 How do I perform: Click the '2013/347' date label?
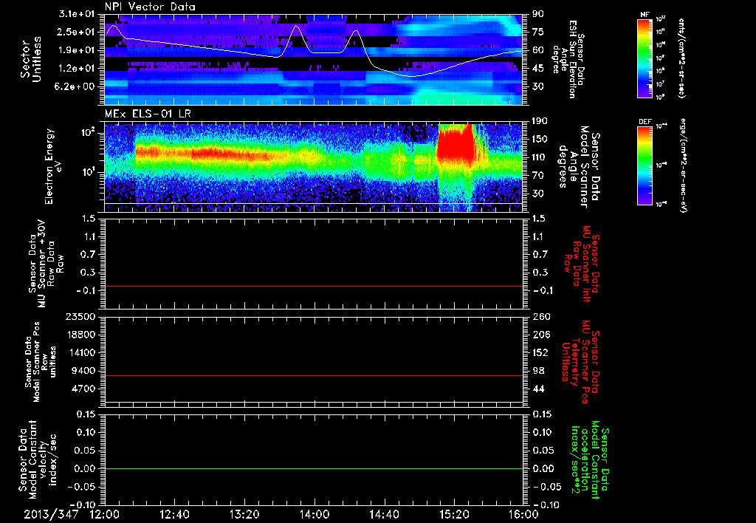(51, 514)
